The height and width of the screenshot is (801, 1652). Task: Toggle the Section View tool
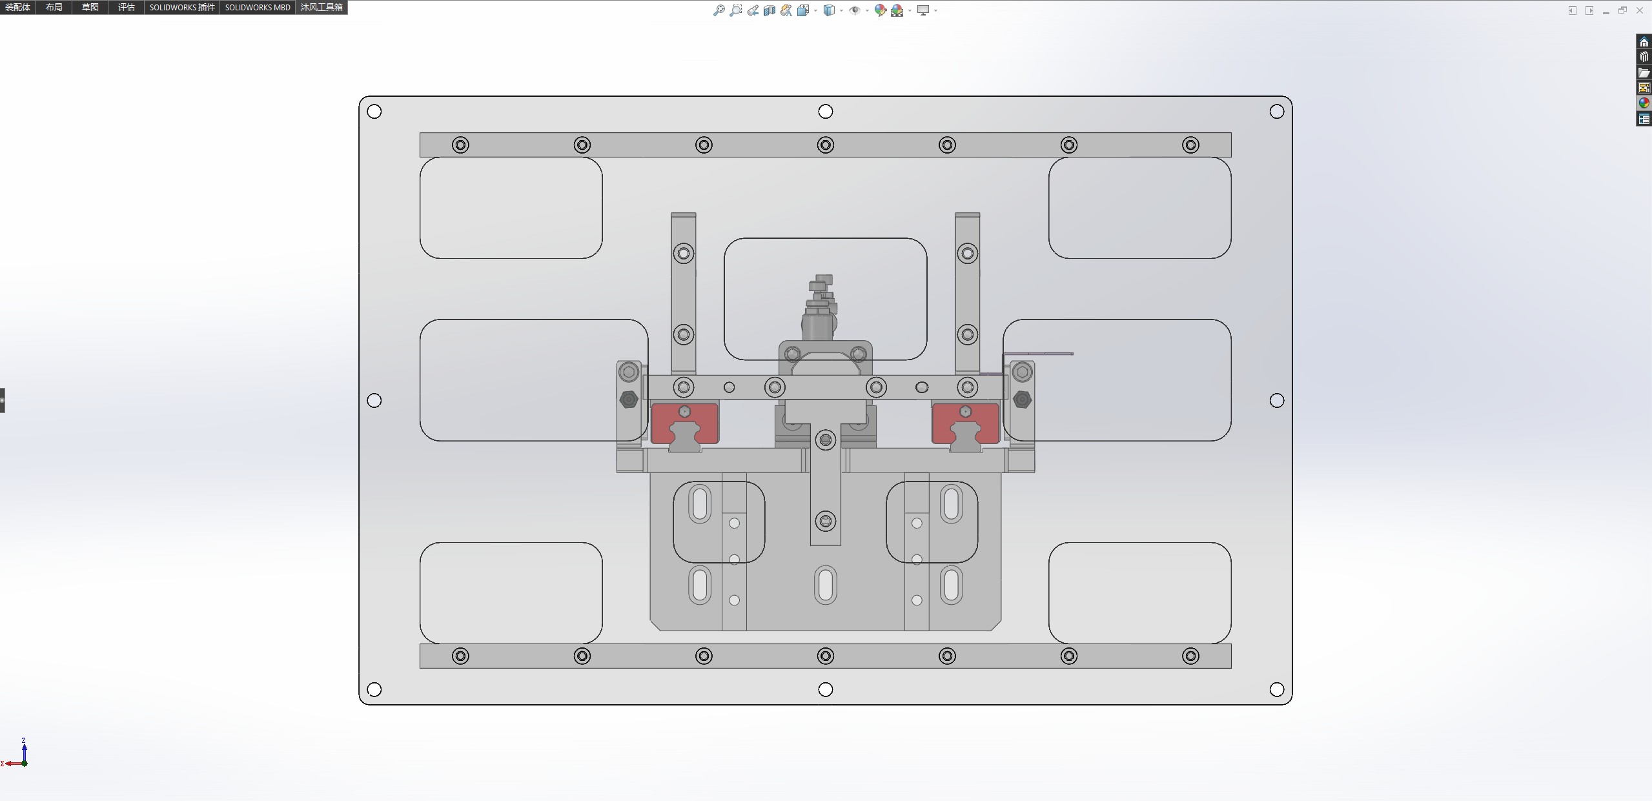769,10
